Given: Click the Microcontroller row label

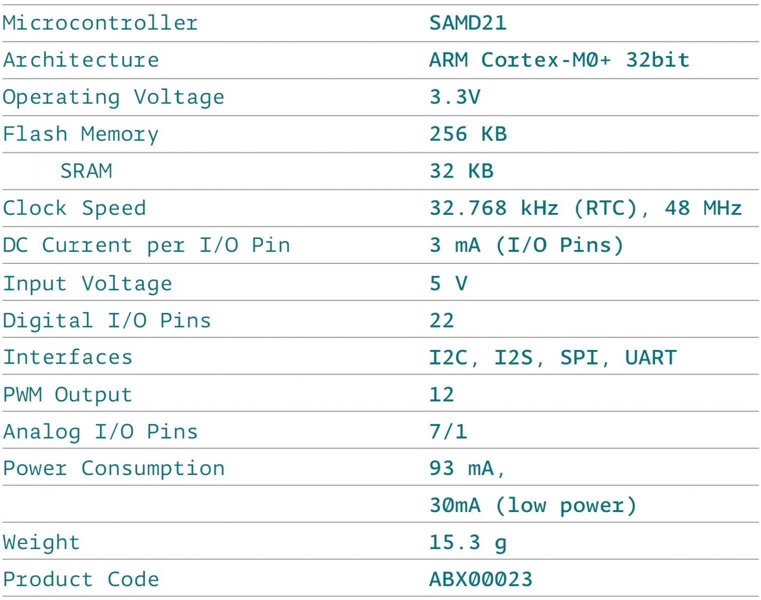Looking at the screenshot, I should tap(100, 23).
